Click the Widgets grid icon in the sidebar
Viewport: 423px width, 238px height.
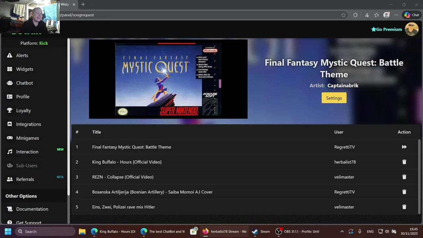pyautogui.click(x=10, y=69)
